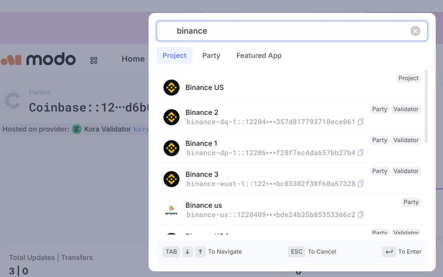
Task: Open the Binance US project result
Action: (x=291, y=86)
